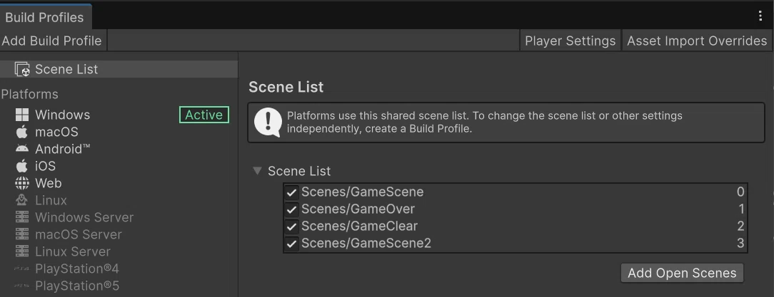Image resolution: width=774 pixels, height=297 pixels.
Task: Click the macOS apple icon
Action: (x=21, y=132)
